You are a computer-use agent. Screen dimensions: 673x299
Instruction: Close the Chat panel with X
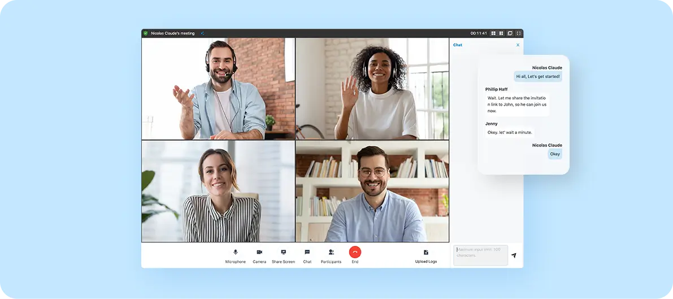pyautogui.click(x=518, y=45)
